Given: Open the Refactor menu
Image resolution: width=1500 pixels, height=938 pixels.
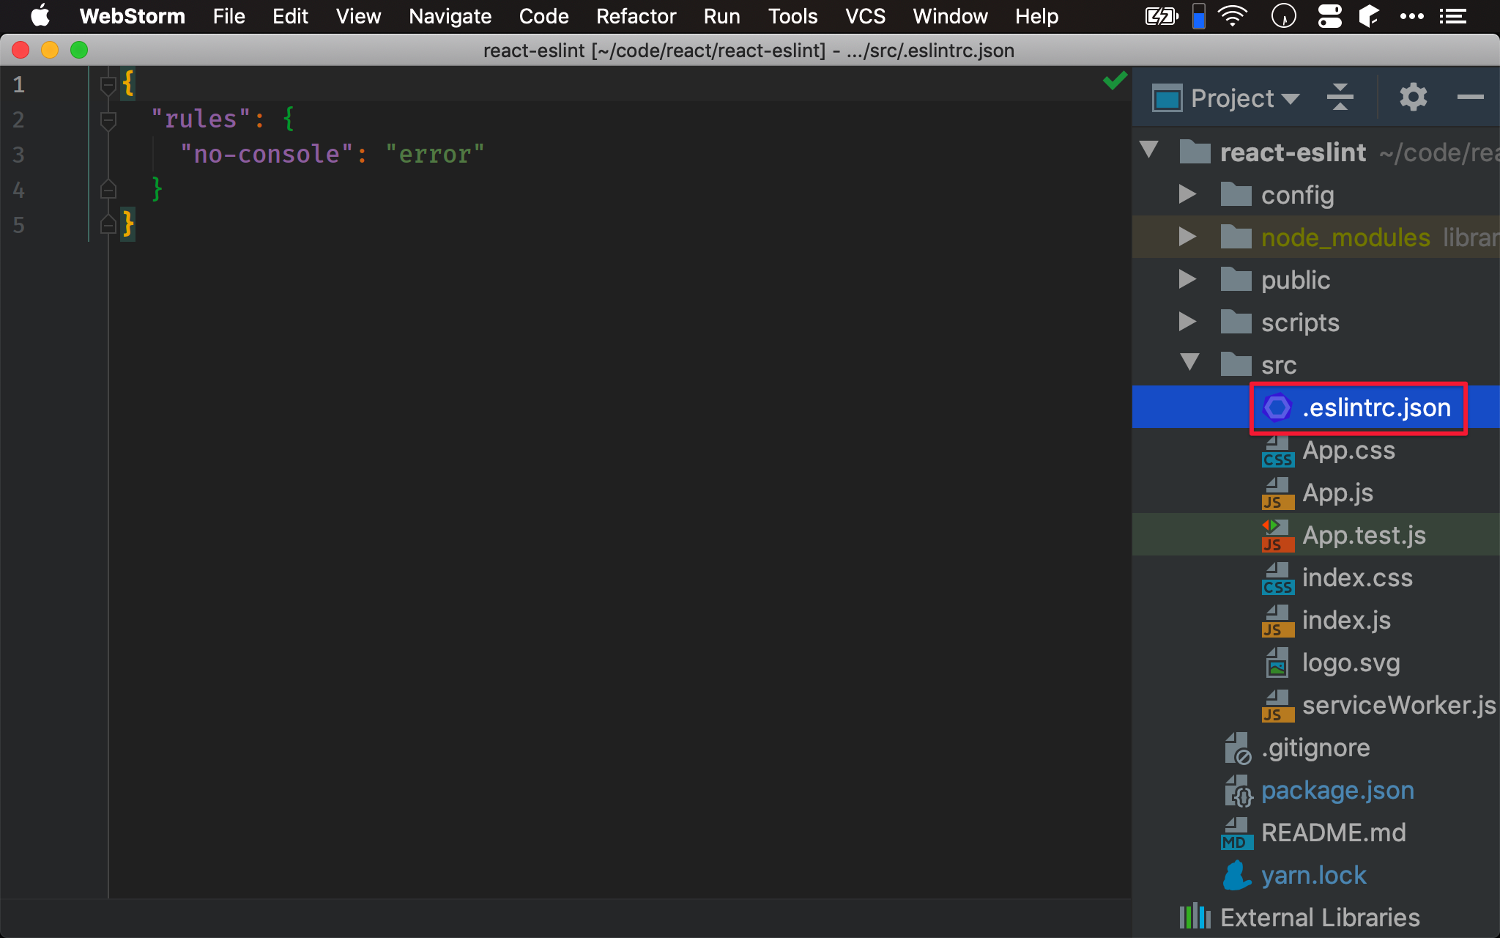Looking at the screenshot, I should 636,15.
